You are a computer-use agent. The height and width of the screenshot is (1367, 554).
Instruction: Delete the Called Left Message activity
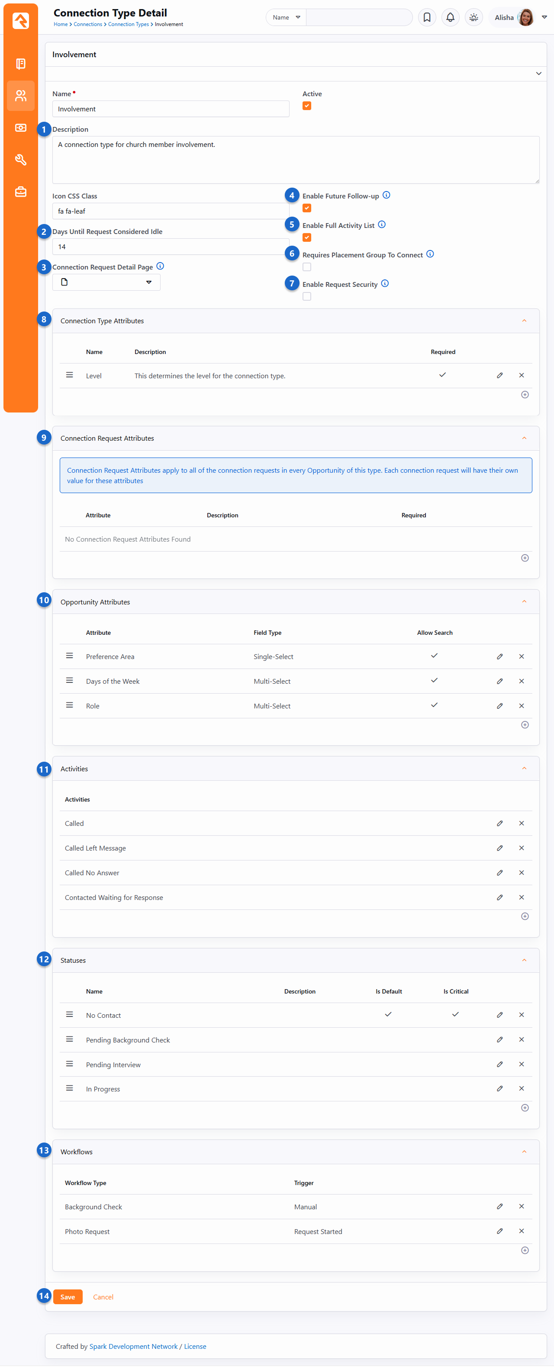click(x=521, y=848)
